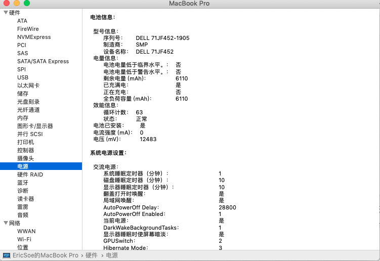380x261 pixels.
Task: Select SAS in the sidebar
Action: [23, 53]
